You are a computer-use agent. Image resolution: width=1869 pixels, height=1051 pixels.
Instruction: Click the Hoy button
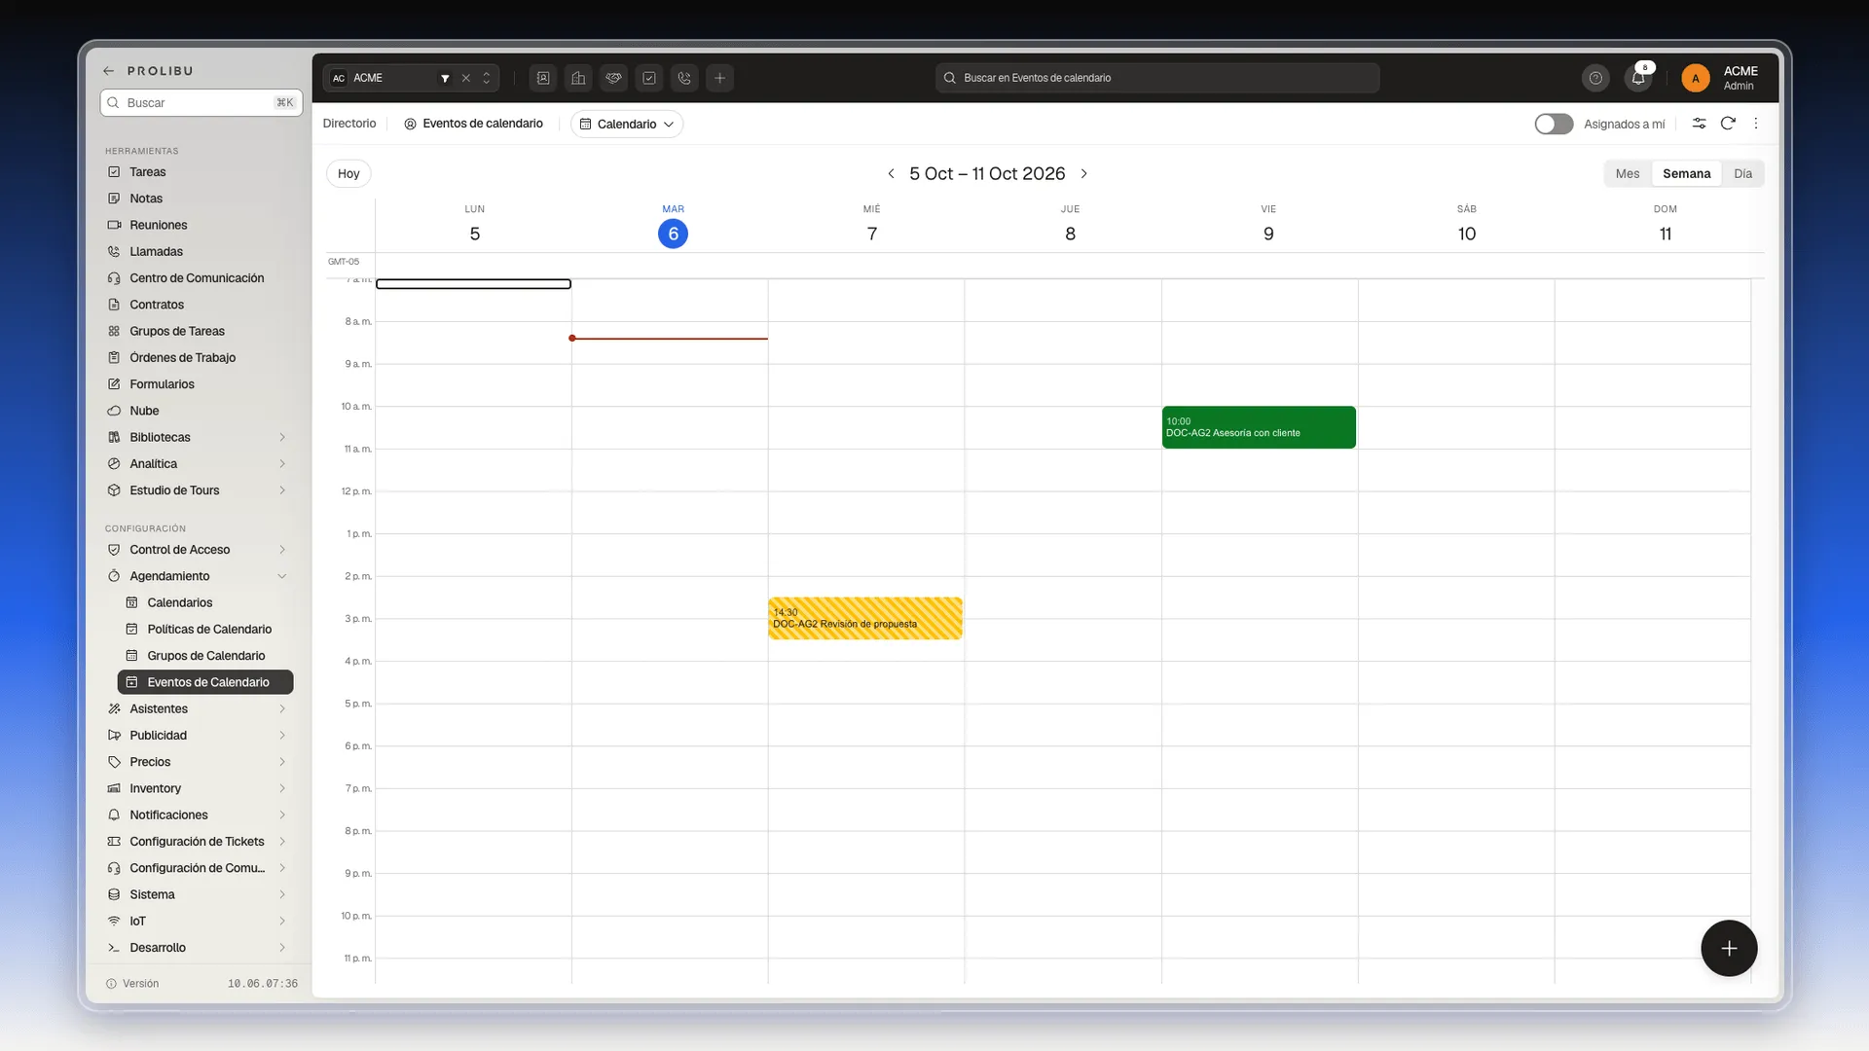coord(348,173)
